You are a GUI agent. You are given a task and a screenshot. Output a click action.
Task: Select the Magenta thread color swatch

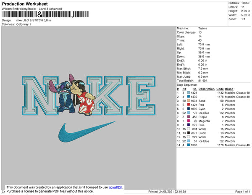(x=189, y=121)
